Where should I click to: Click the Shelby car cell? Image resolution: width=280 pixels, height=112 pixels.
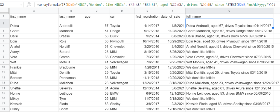122,104
